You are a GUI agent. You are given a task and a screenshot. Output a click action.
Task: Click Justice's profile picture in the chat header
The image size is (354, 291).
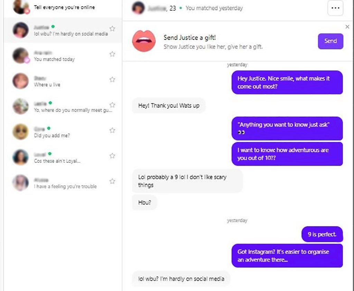coord(138,8)
